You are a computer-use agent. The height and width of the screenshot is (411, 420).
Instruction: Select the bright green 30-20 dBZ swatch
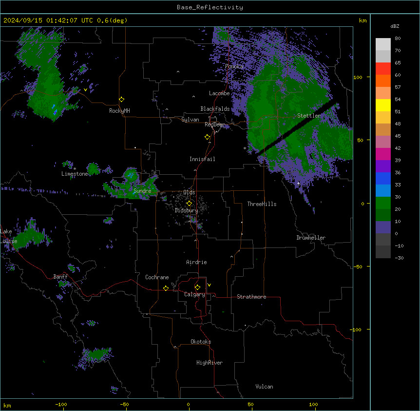[383, 203]
